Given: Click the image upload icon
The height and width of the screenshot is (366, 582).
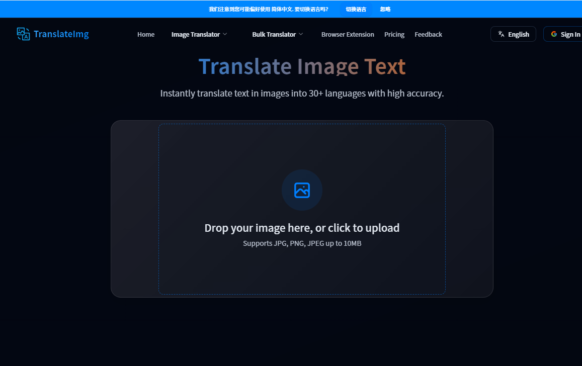Looking at the screenshot, I should pyautogui.click(x=302, y=190).
